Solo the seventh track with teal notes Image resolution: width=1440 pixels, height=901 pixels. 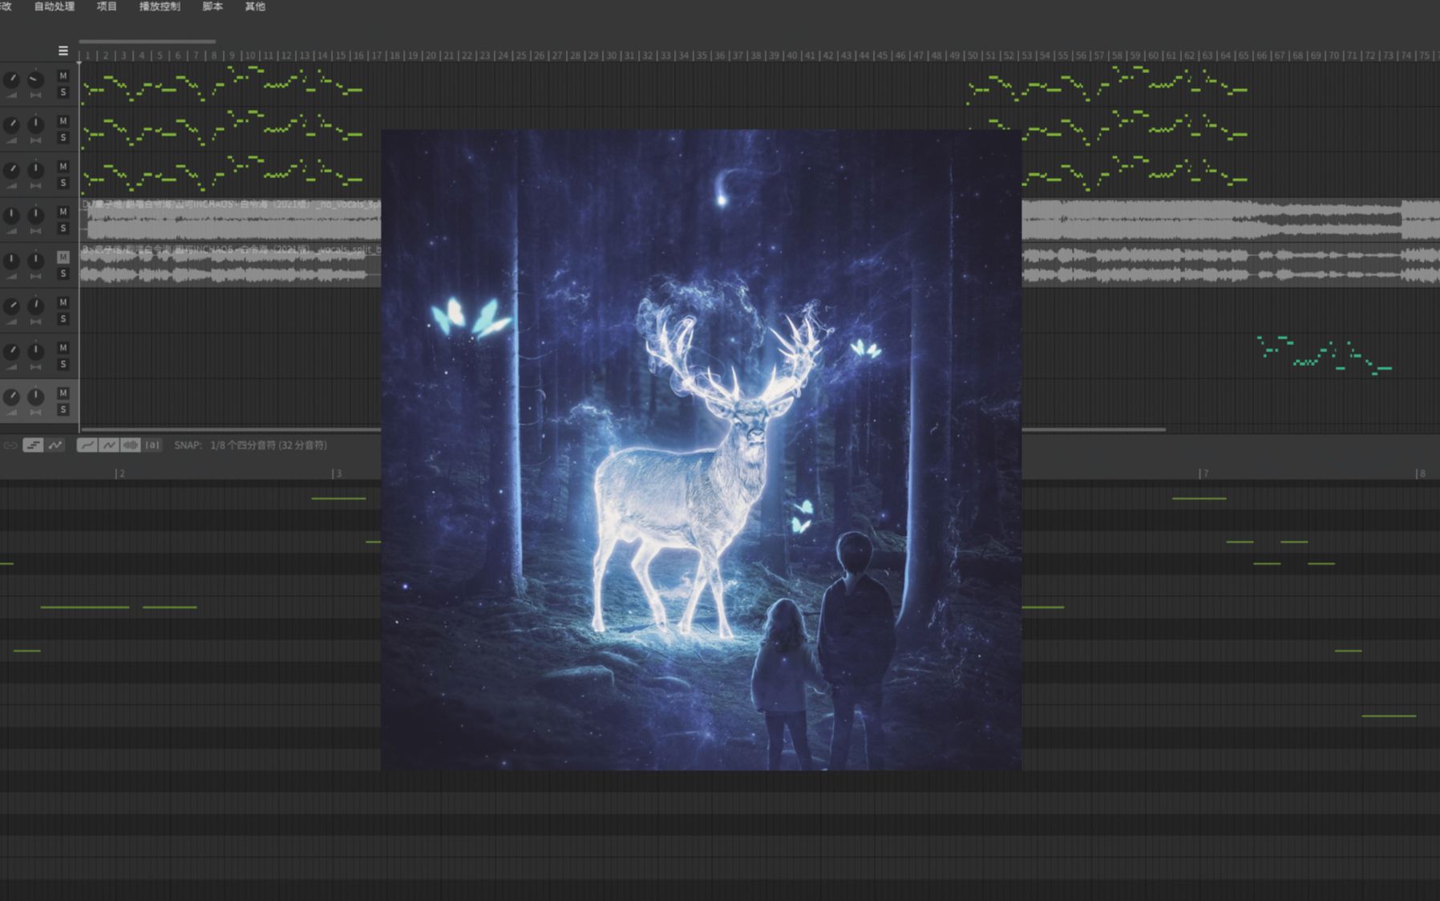63,364
